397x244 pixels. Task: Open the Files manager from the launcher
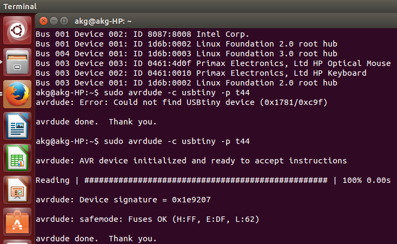point(17,63)
